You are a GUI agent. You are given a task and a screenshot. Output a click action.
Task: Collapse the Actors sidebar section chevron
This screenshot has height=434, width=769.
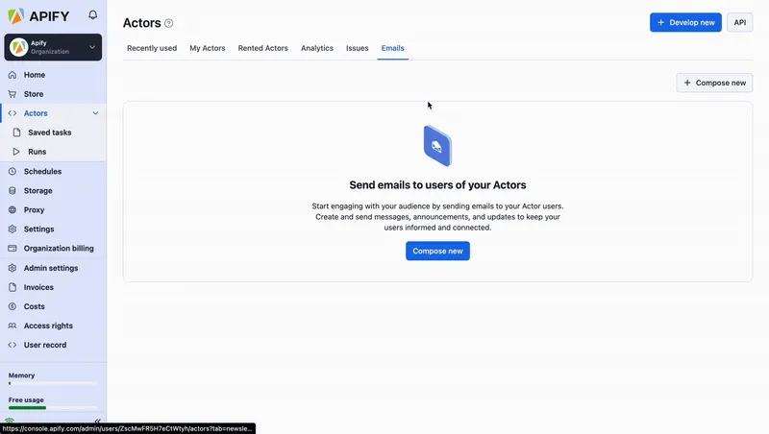[95, 113]
